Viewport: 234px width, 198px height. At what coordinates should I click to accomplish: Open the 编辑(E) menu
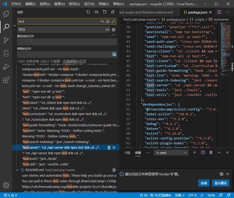tap(31, 4)
